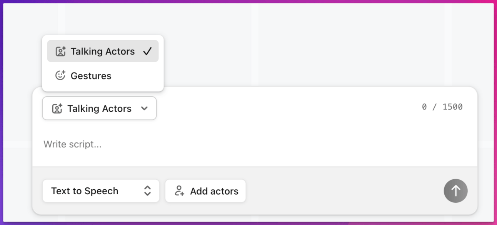Expand the Text to Speech selector
Screen dimensions: 497x225
coord(101,191)
